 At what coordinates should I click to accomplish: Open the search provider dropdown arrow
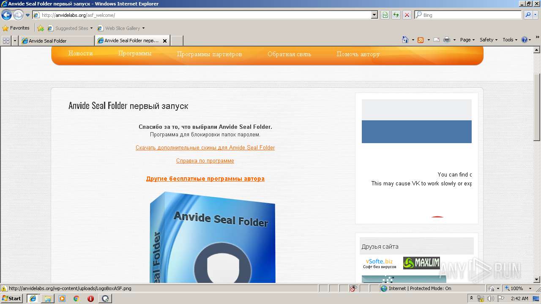[x=536, y=15]
